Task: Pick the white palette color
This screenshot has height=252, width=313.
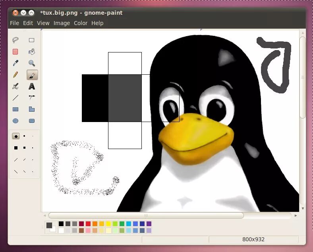Action: coord(61,231)
